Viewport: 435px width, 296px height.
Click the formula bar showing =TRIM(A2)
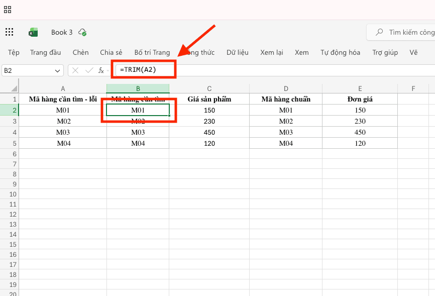pyautogui.click(x=275, y=70)
